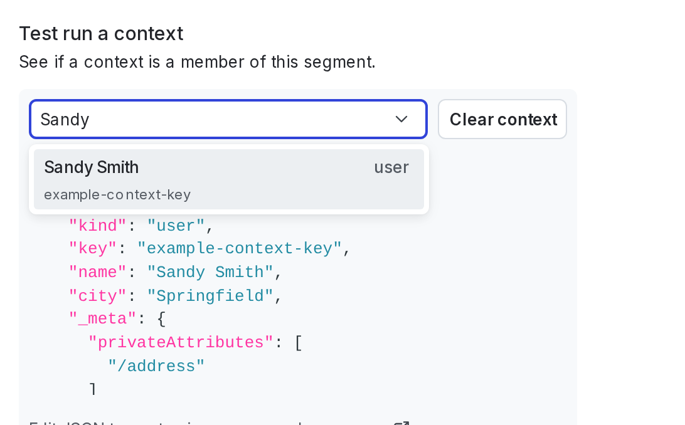Click the "user" kind label in the suggestion
685x425 pixels.
point(391,167)
